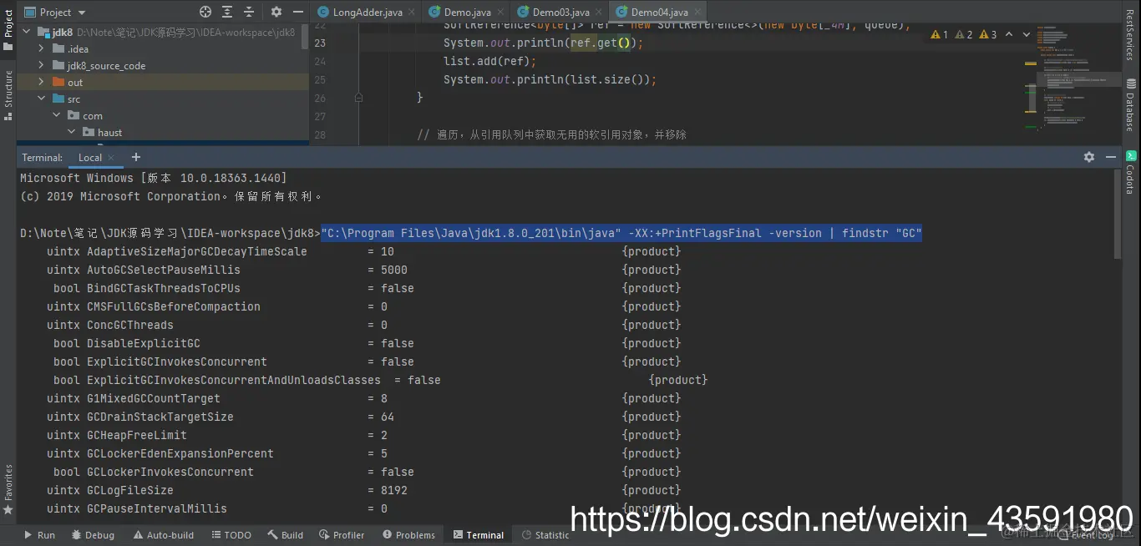This screenshot has width=1141, height=546.
Task: Click the DisableExplicitGC flag line
Action: 368,343
